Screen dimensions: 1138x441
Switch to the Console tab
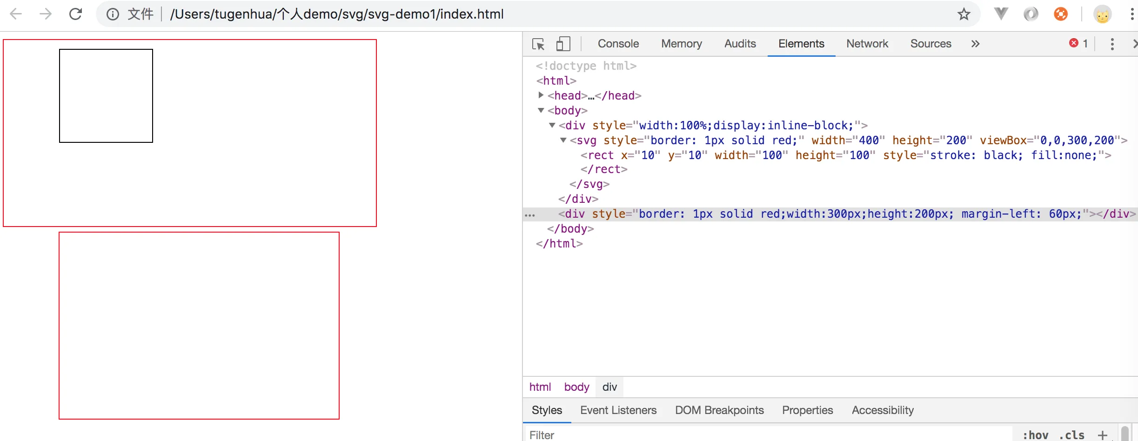[x=618, y=44]
